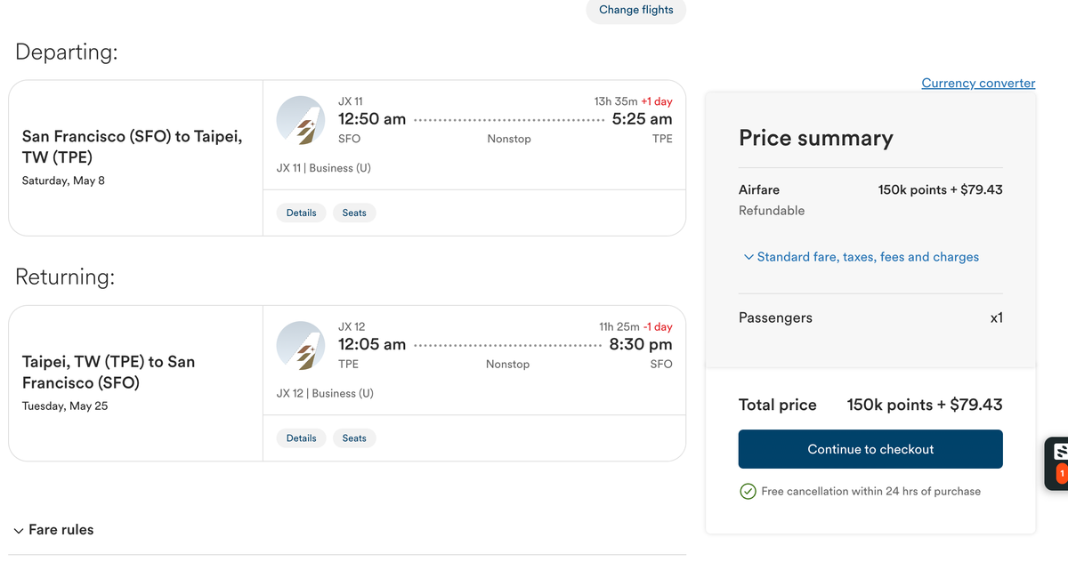Continue to checkout
The height and width of the screenshot is (562, 1068).
click(870, 449)
